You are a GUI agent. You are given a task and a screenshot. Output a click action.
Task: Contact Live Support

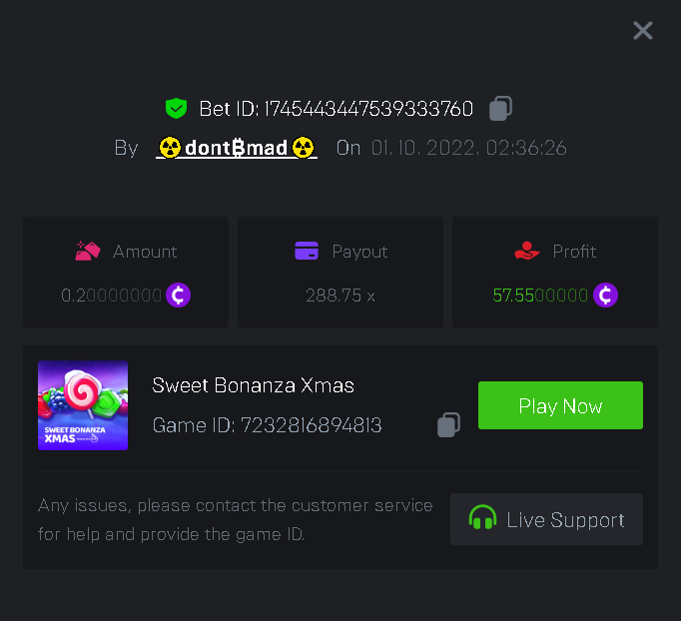[x=546, y=519]
